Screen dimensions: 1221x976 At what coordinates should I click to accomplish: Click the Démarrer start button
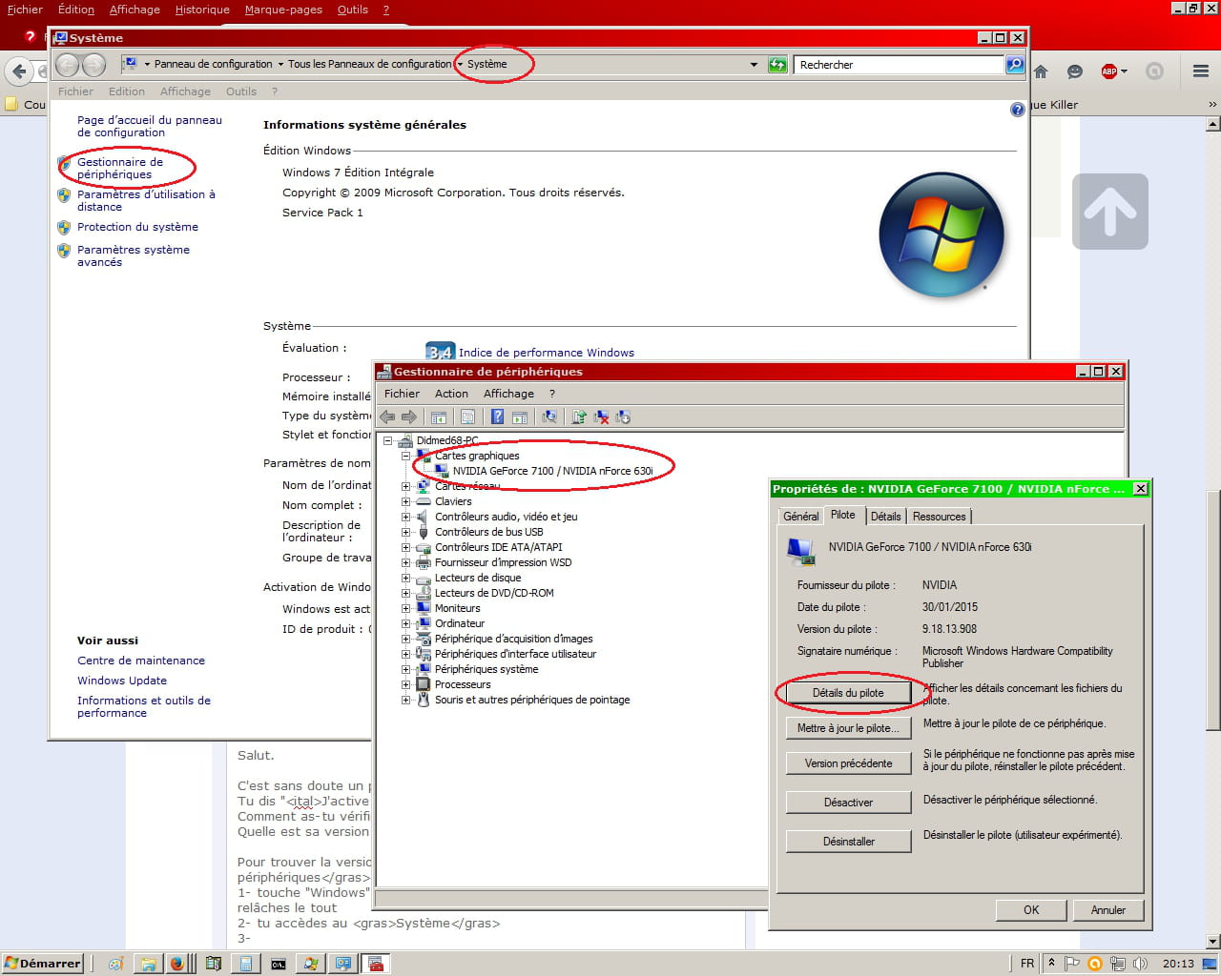(x=43, y=964)
